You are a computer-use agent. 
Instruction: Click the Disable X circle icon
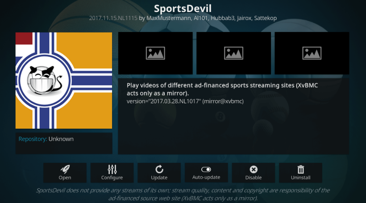pyautogui.click(x=254, y=169)
